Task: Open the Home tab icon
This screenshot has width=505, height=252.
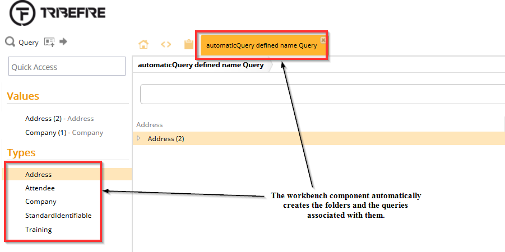Action: [143, 45]
